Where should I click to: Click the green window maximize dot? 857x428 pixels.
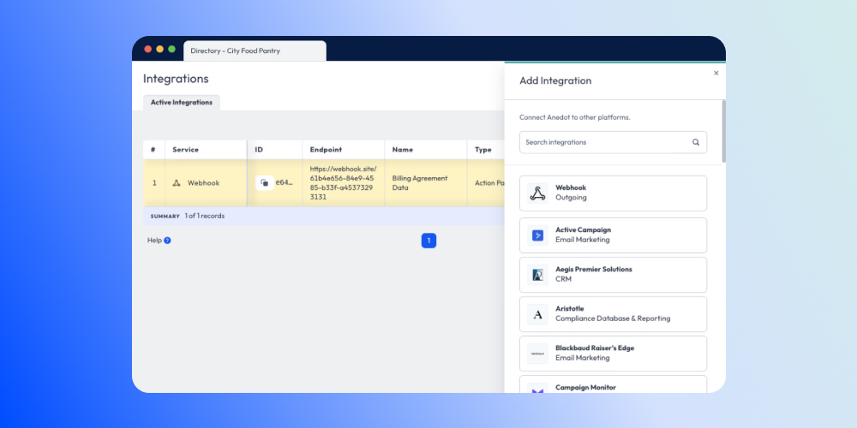(171, 49)
